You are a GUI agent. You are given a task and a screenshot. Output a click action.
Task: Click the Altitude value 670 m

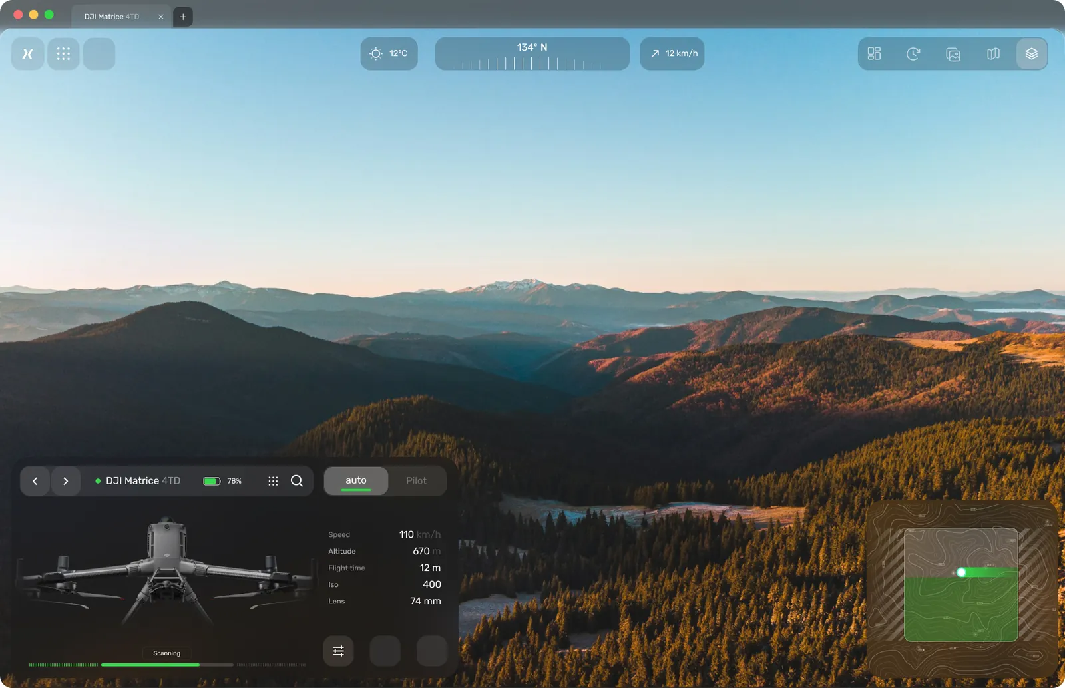pyautogui.click(x=427, y=551)
